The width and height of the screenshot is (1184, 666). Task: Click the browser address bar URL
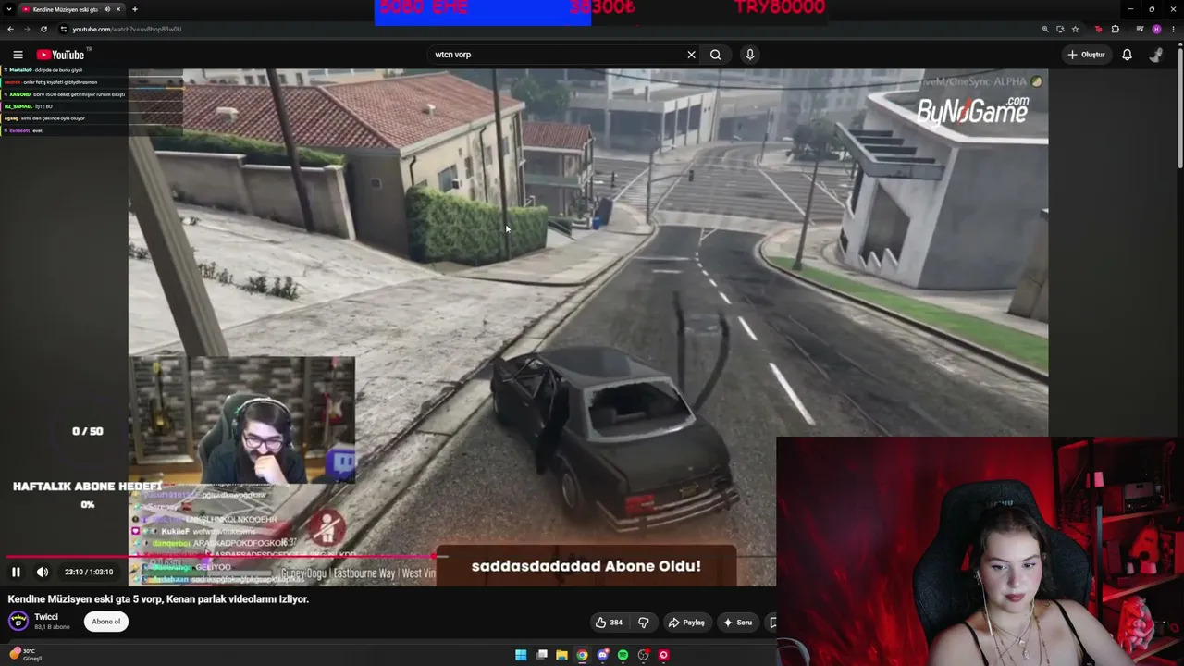tap(127, 29)
